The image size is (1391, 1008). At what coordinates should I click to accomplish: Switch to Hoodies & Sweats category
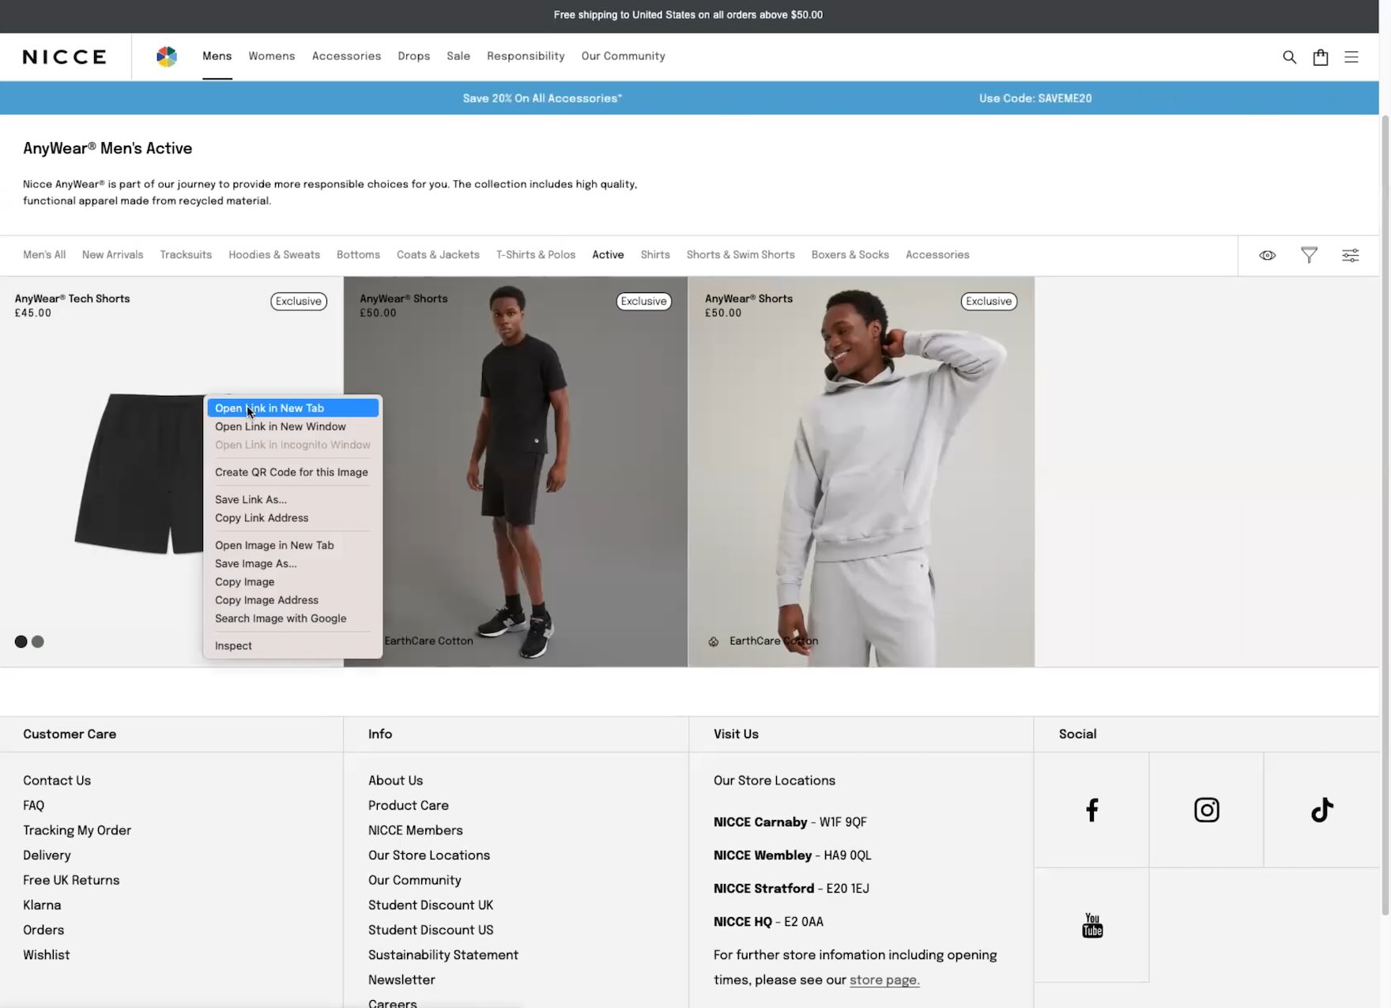pyautogui.click(x=274, y=255)
